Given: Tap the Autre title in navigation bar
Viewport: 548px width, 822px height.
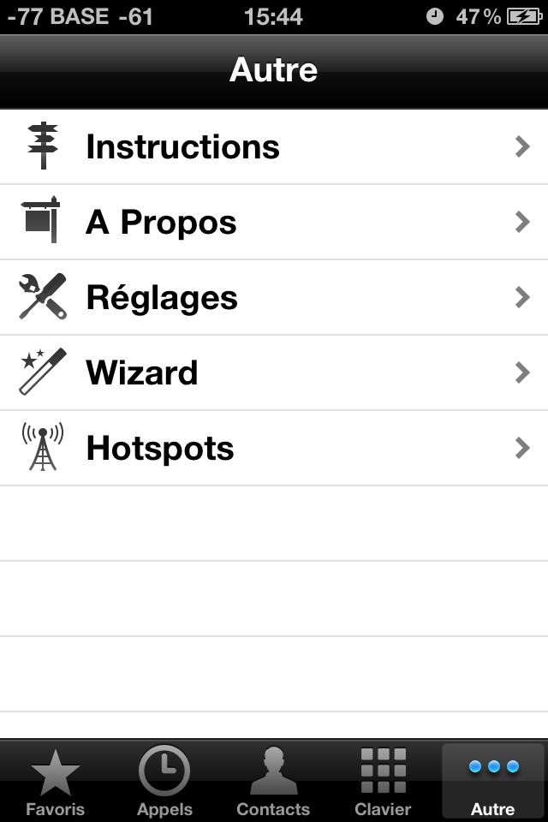Looking at the screenshot, I should pyautogui.click(x=274, y=69).
